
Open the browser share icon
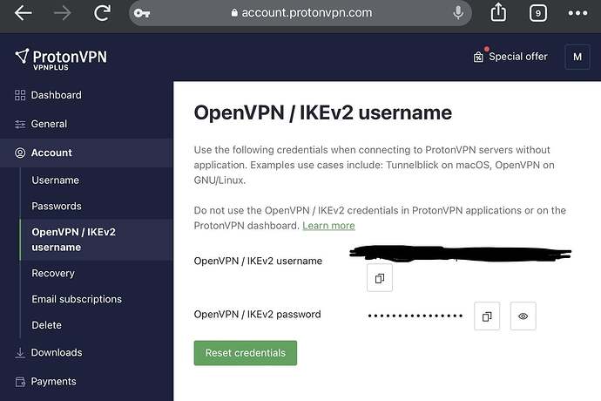(498, 12)
